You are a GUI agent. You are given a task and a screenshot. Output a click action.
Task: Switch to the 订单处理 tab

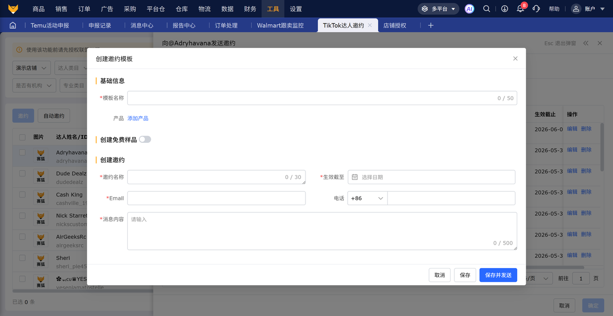[226, 25]
